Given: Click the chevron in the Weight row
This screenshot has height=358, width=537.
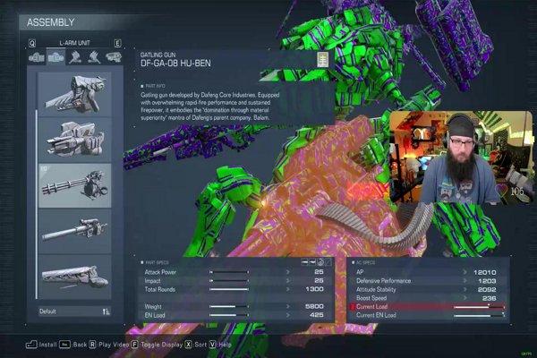Looking at the screenshot, I should click(x=288, y=307).
